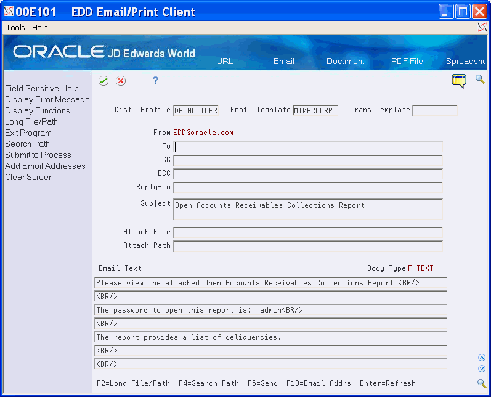The image size is (491, 397).
Task: Click F10=Email Addrs function key text
Action: [x=319, y=383]
